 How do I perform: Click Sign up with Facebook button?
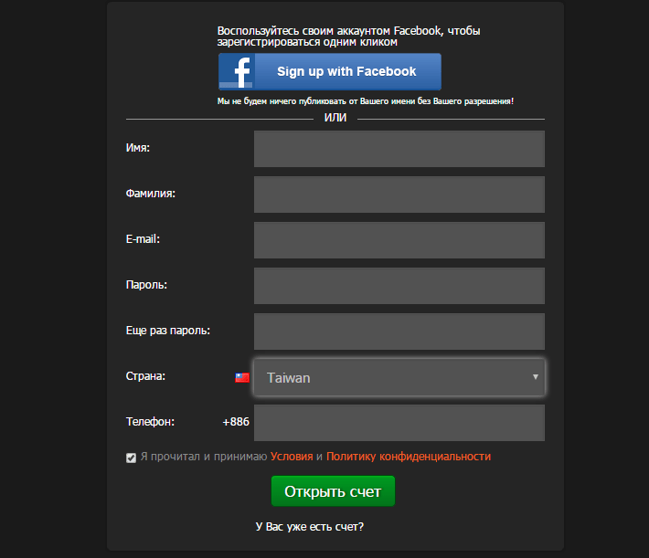[x=330, y=71]
